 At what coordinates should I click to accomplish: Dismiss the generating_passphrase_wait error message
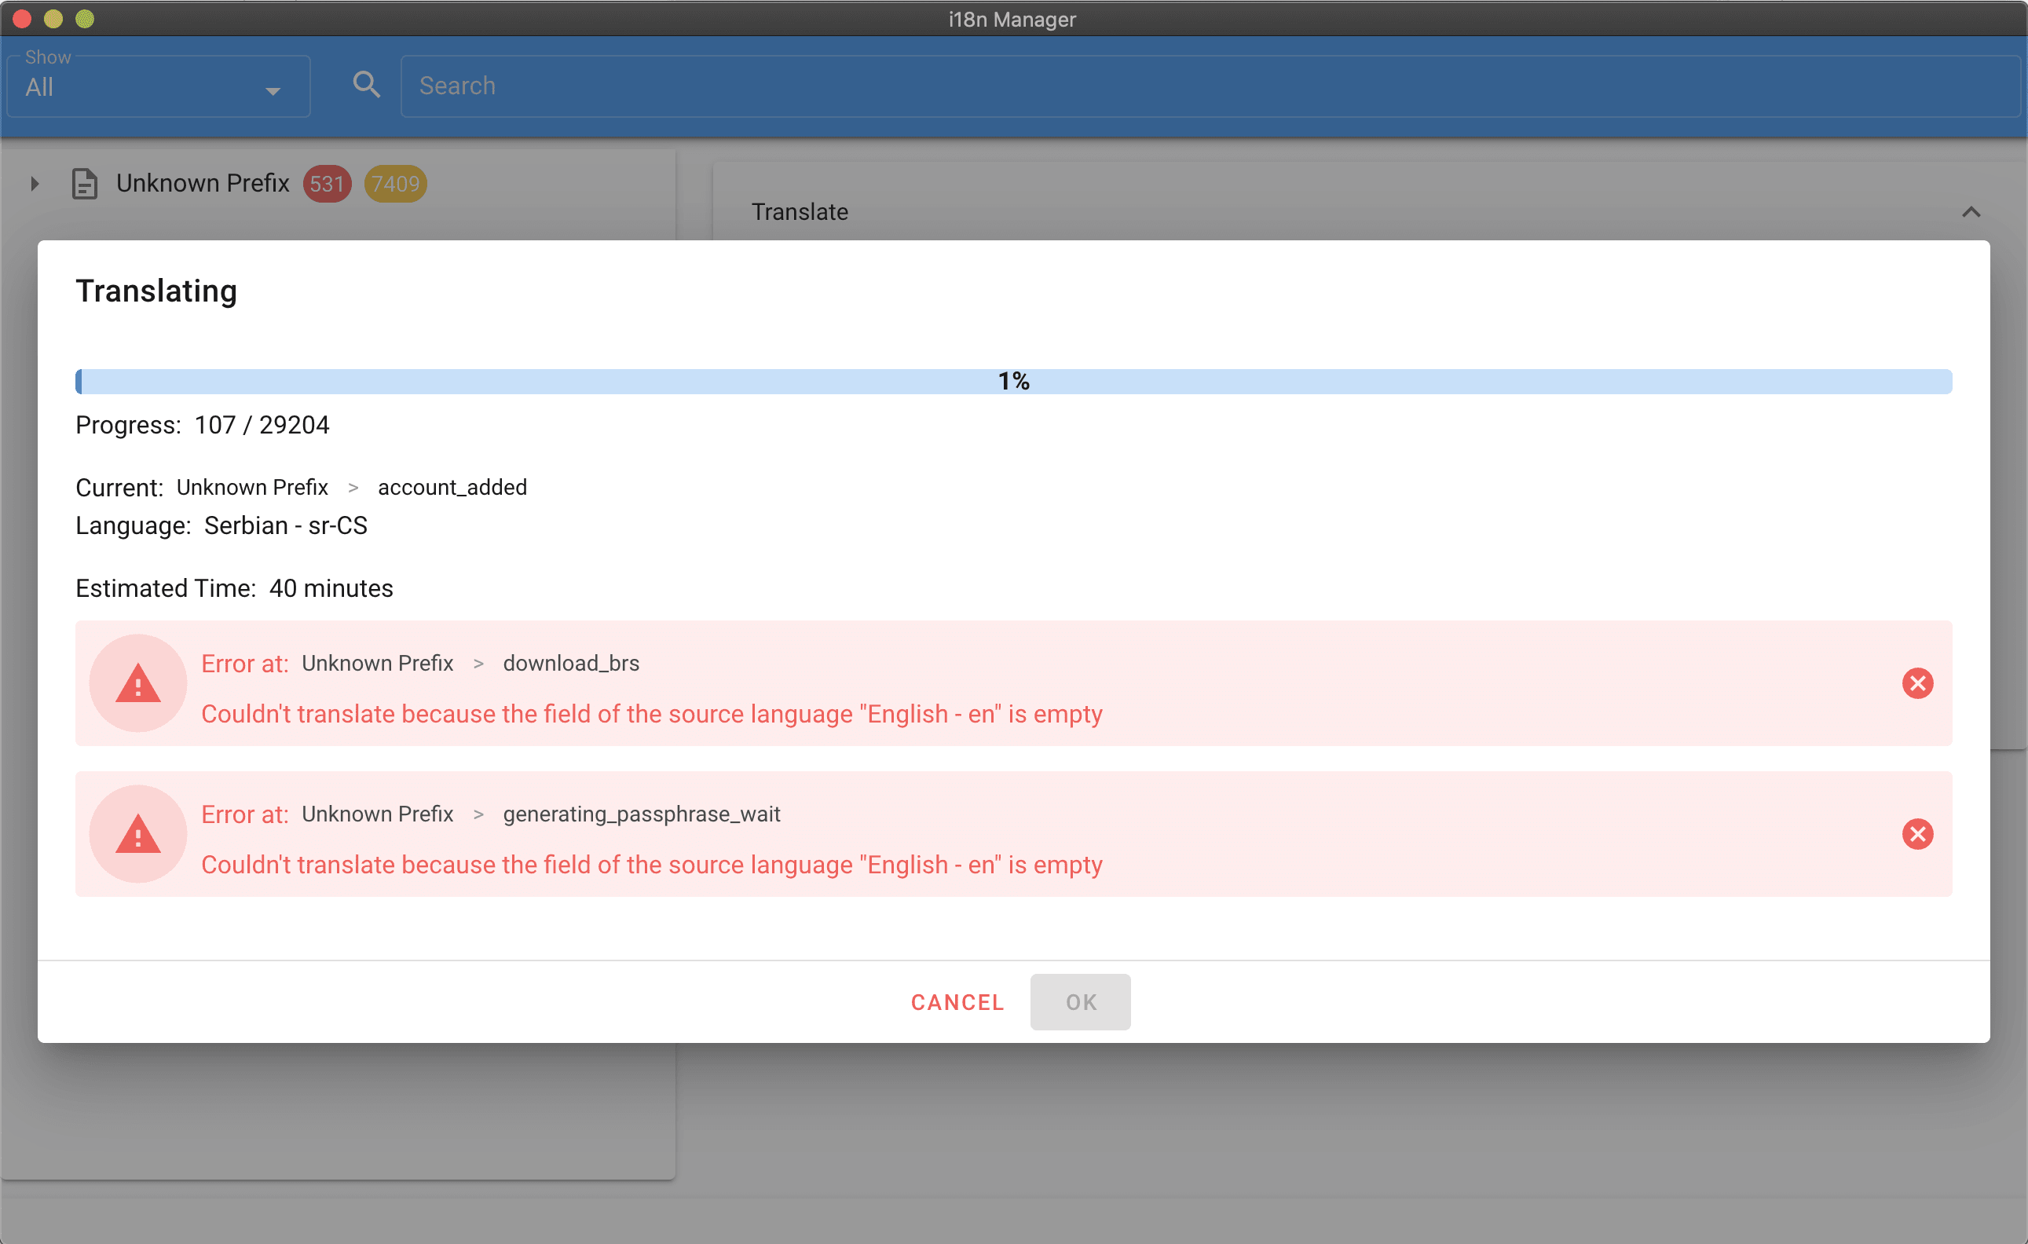click(1917, 833)
